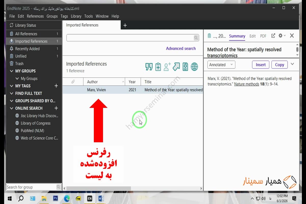
Task: Open the References menu
Action: 35,16
